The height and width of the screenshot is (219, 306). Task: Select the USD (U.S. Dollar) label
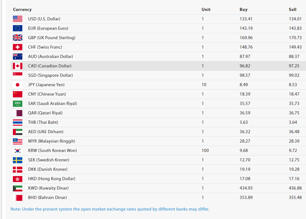pos(44,19)
